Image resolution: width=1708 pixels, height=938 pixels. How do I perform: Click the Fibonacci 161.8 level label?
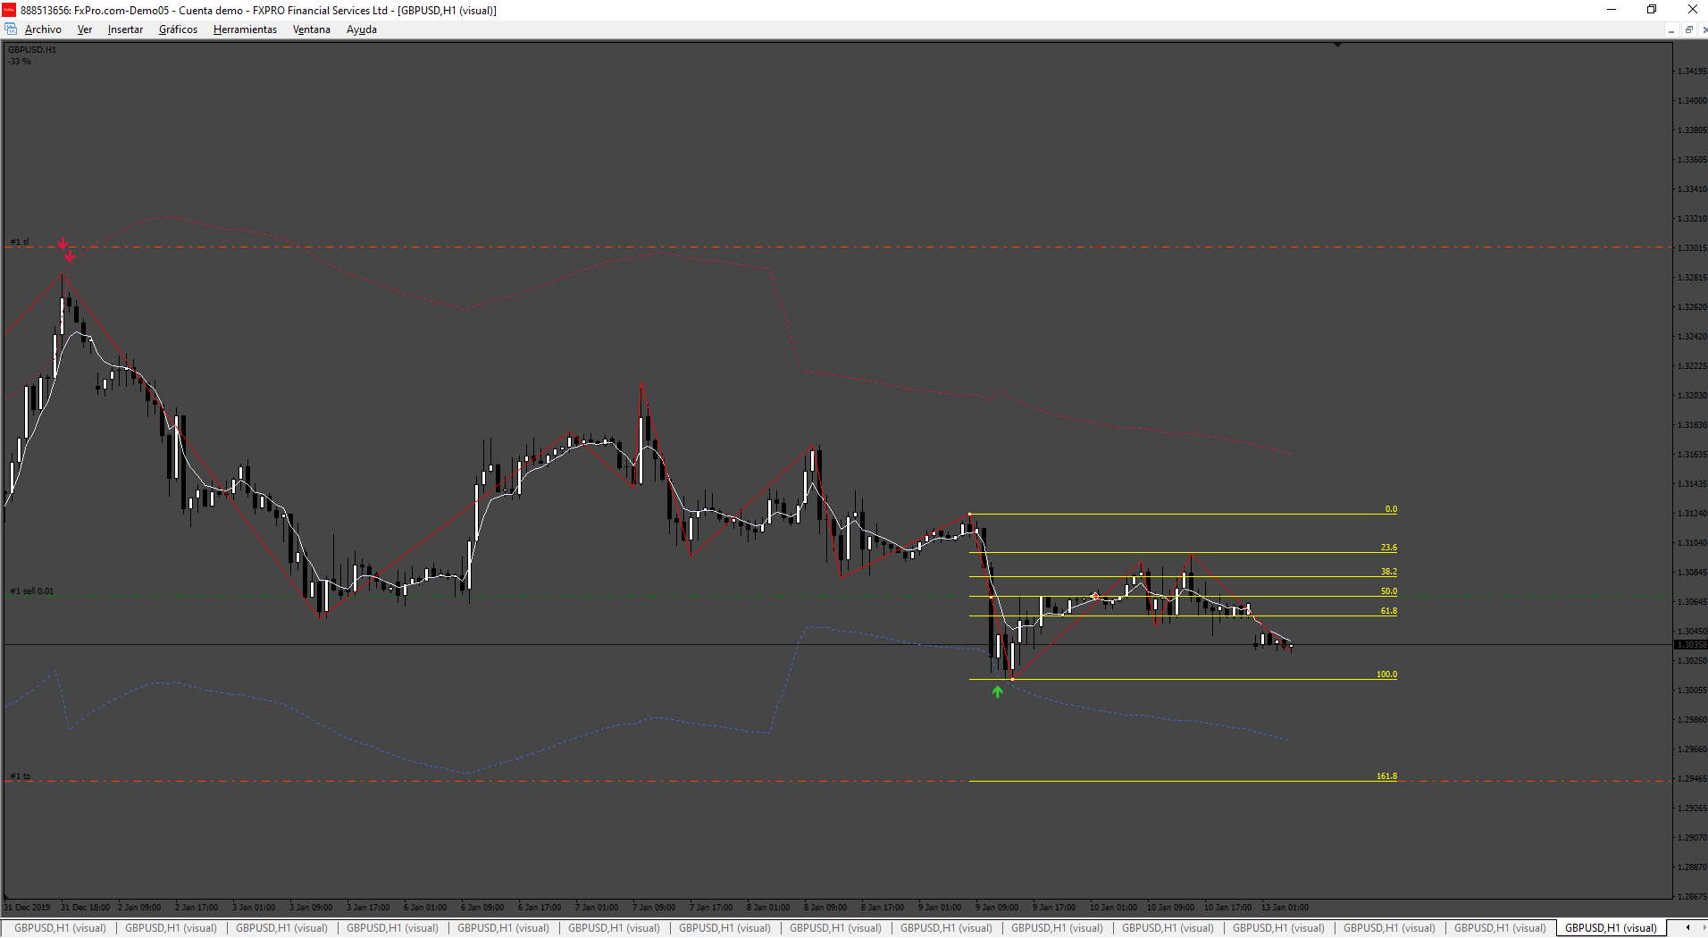click(1386, 776)
